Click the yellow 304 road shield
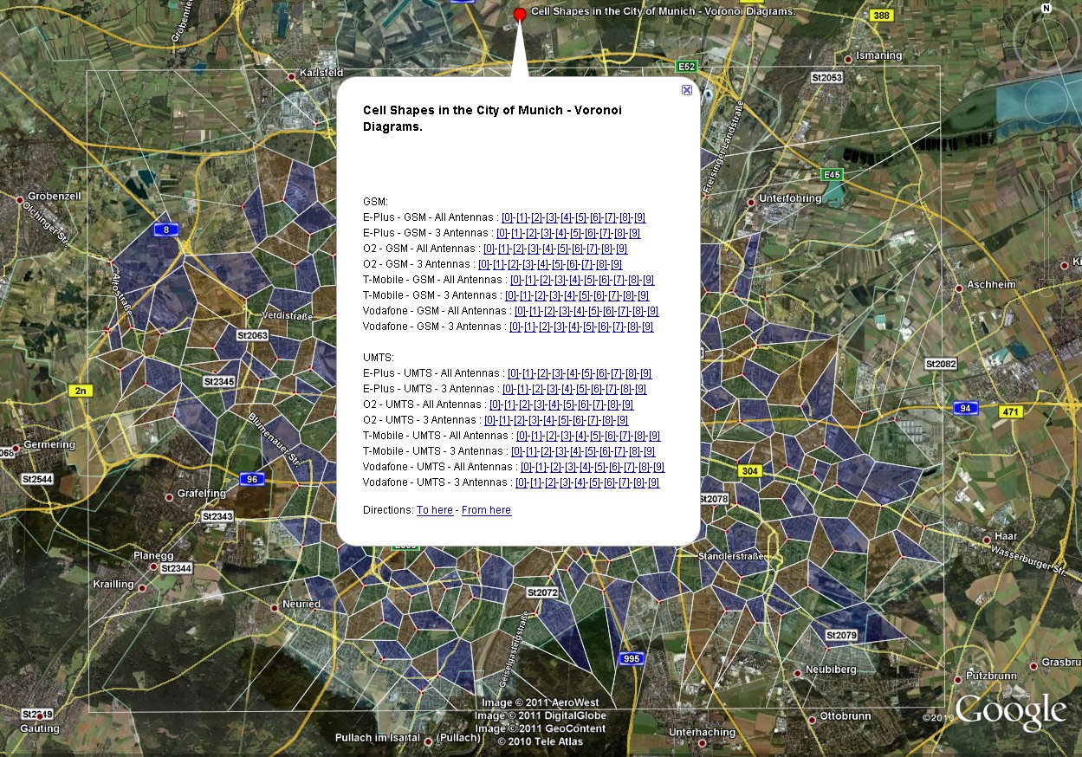This screenshot has width=1082, height=757. tap(750, 471)
